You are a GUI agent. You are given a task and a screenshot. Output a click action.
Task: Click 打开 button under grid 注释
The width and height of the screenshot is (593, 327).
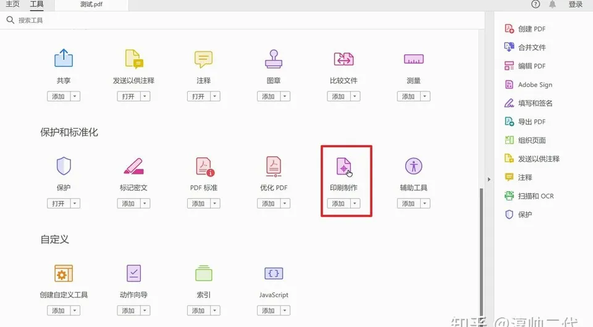[198, 96]
